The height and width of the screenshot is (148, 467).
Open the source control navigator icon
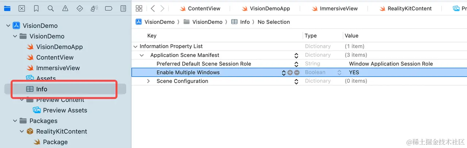(x=22, y=8)
